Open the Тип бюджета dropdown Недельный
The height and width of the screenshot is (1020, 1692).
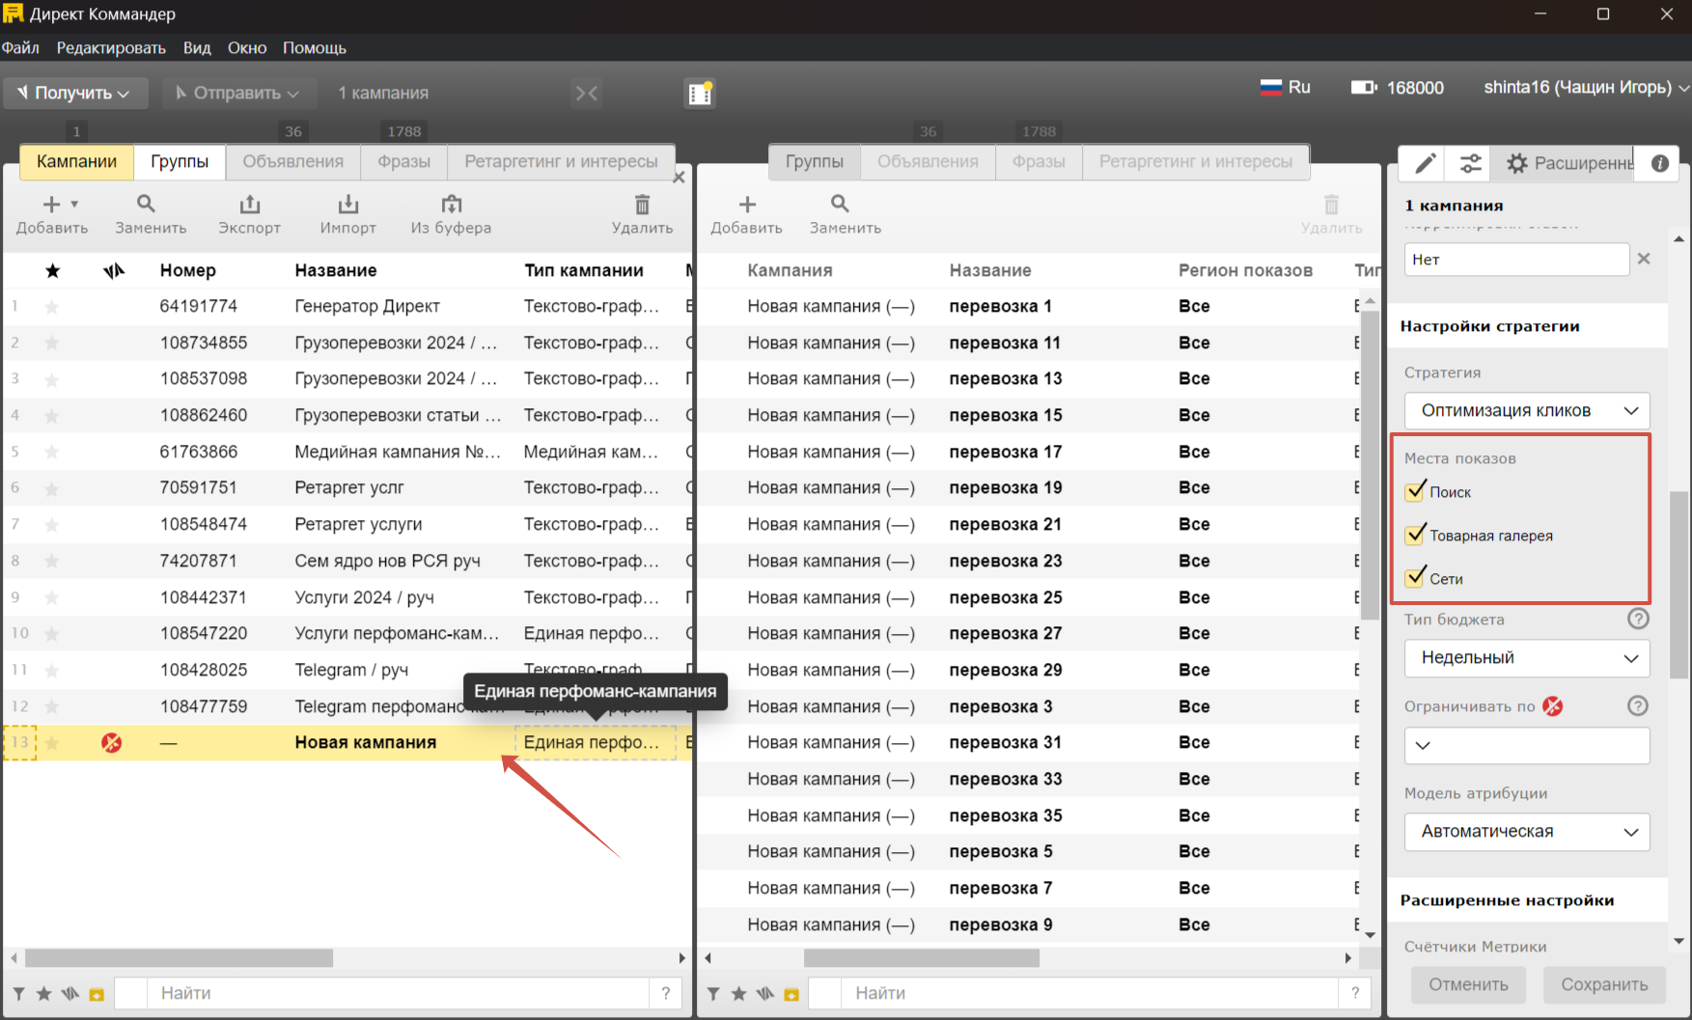click(x=1527, y=657)
